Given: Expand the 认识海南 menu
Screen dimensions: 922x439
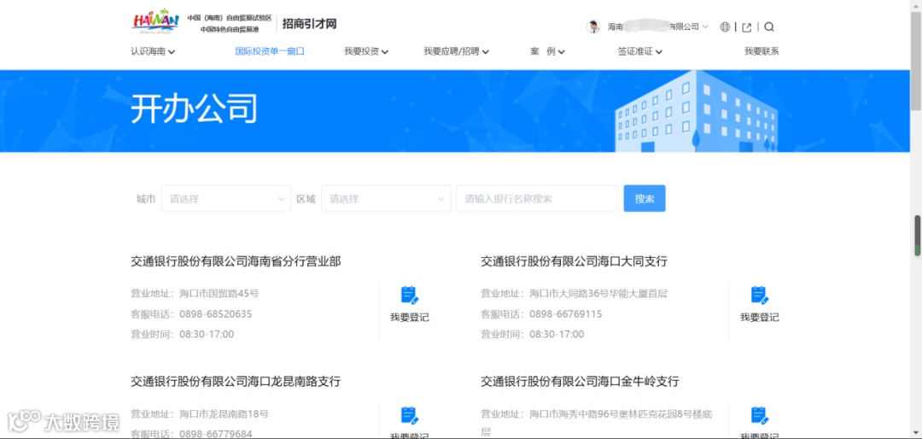Looking at the screenshot, I should point(153,51).
